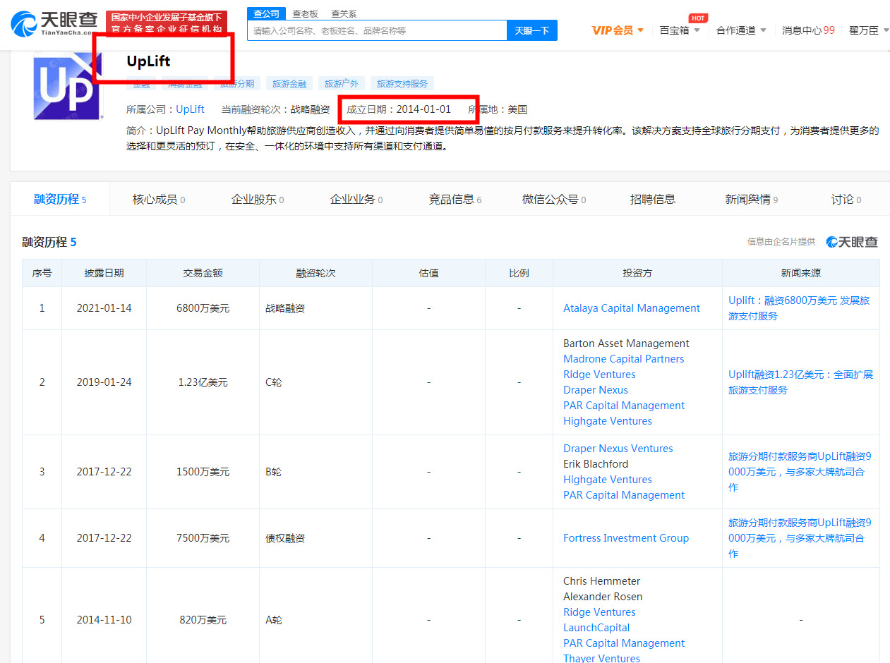The image size is (890, 663).
Task: Switch to the 微信公众号 tab
Action: (x=554, y=199)
